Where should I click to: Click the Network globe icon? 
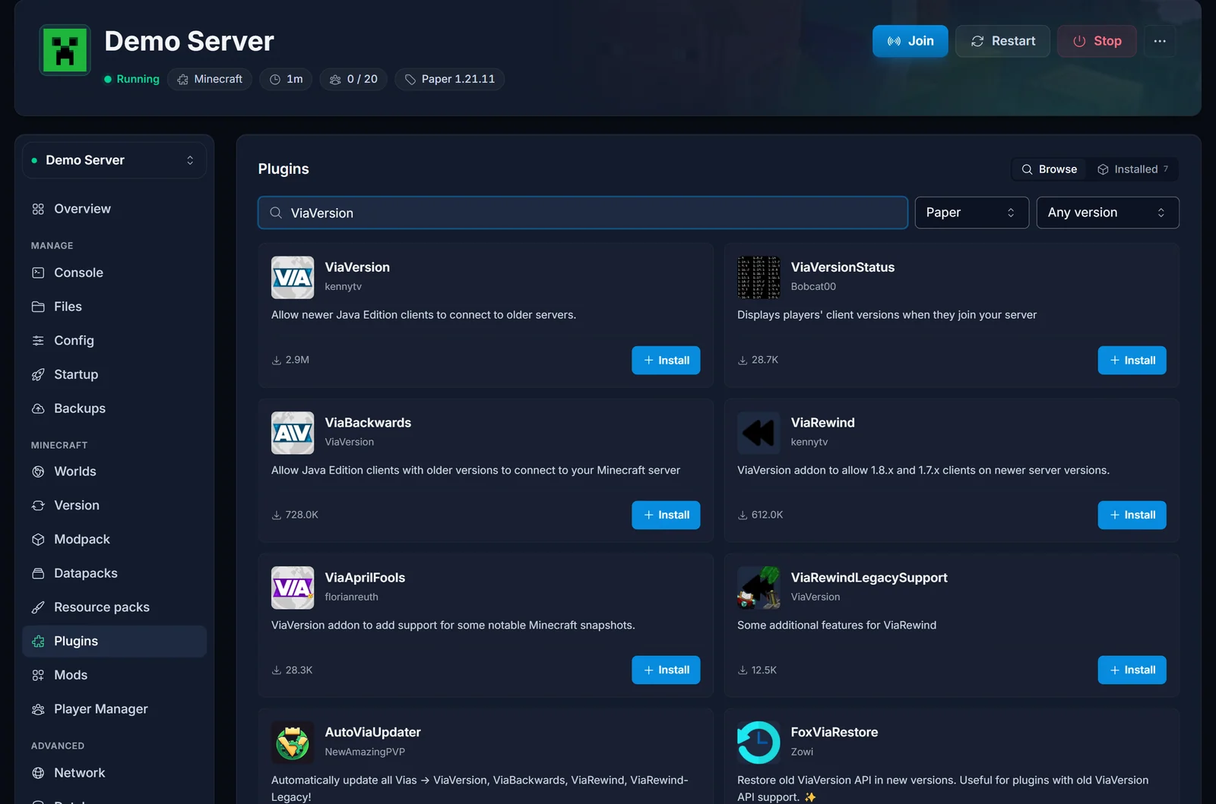38,773
